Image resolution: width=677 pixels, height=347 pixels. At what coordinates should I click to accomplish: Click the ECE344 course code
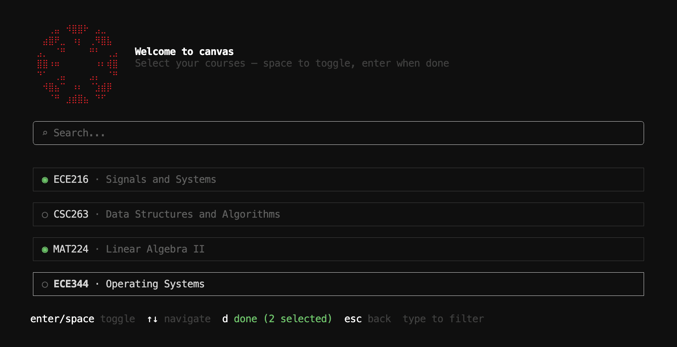pos(71,284)
